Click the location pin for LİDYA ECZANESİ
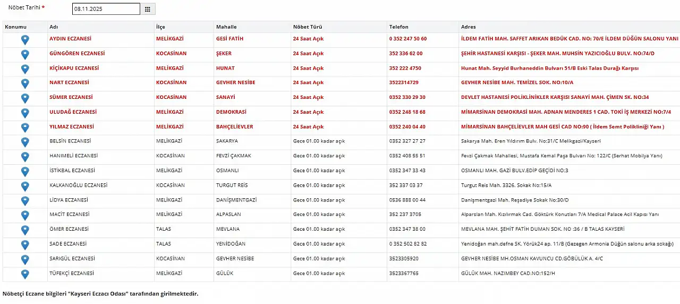The image size is (680, 304). 25,201
